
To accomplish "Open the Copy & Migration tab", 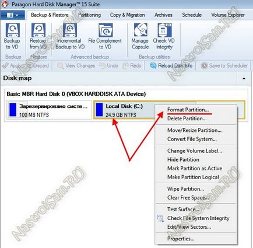I will [127, 15].
